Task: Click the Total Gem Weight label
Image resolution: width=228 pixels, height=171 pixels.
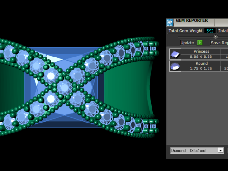Action: click(x=185, y=31)
